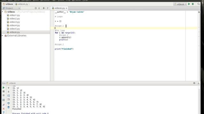This screenshot has height=114, width=204.
Task: Click Scroll from Source icon in Project panel
Action: point(36,8)
